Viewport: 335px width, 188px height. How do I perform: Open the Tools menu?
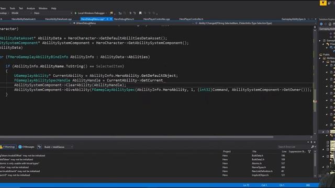coord(13,8)
